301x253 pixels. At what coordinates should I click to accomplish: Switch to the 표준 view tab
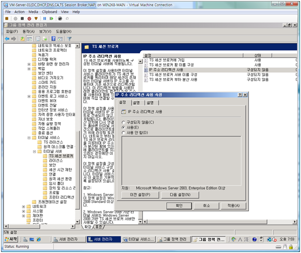coord(99,227)
